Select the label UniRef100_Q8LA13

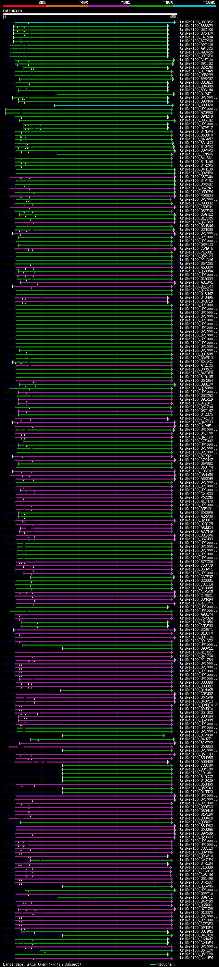coord(196,83)
